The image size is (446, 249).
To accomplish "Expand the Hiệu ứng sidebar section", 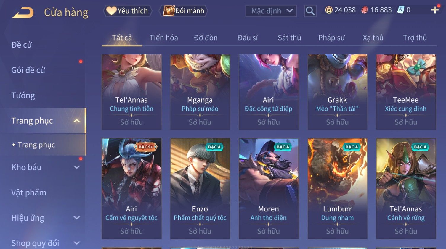I will click(x=77, y=218).
